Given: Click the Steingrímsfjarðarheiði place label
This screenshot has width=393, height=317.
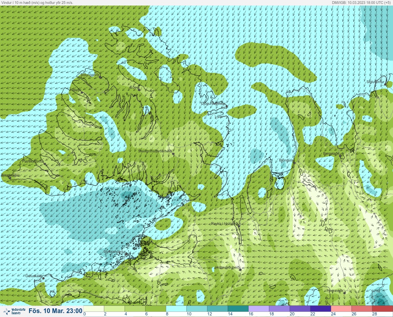Looking at the screenshot, I should (x=156, y=151).
